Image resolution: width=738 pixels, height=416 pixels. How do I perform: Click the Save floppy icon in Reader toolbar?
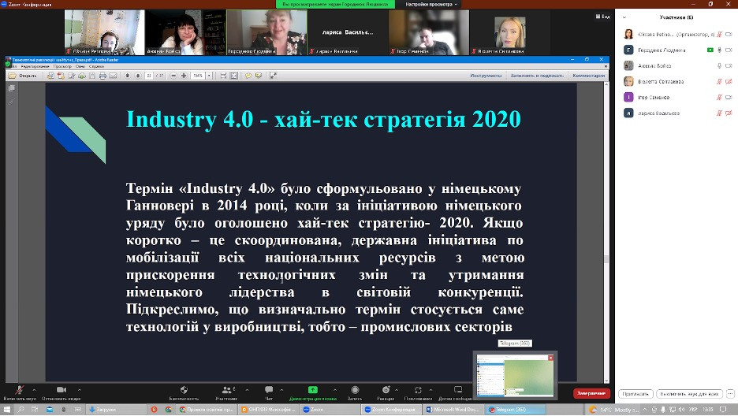click(x=92, y=76)
